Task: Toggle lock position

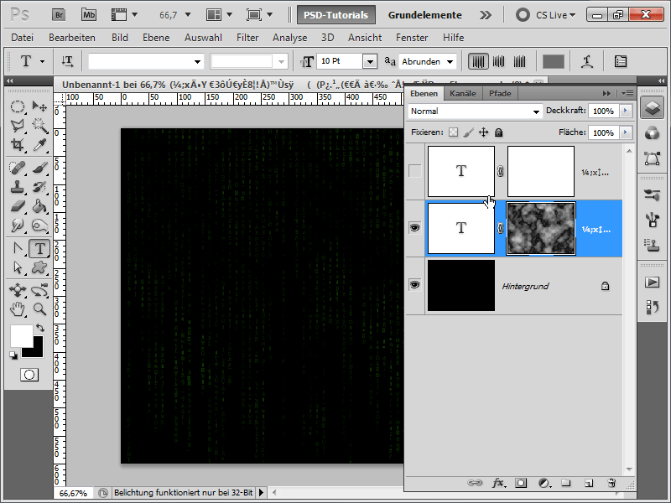Action: (484, 132)
